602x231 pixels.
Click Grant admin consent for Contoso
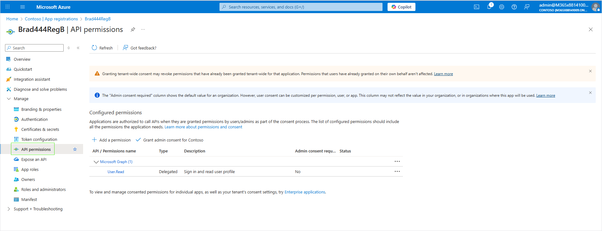pos(170,140)
